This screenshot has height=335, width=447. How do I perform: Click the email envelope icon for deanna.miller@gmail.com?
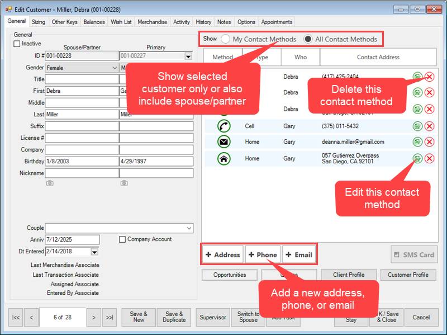(x=224, y=142)
